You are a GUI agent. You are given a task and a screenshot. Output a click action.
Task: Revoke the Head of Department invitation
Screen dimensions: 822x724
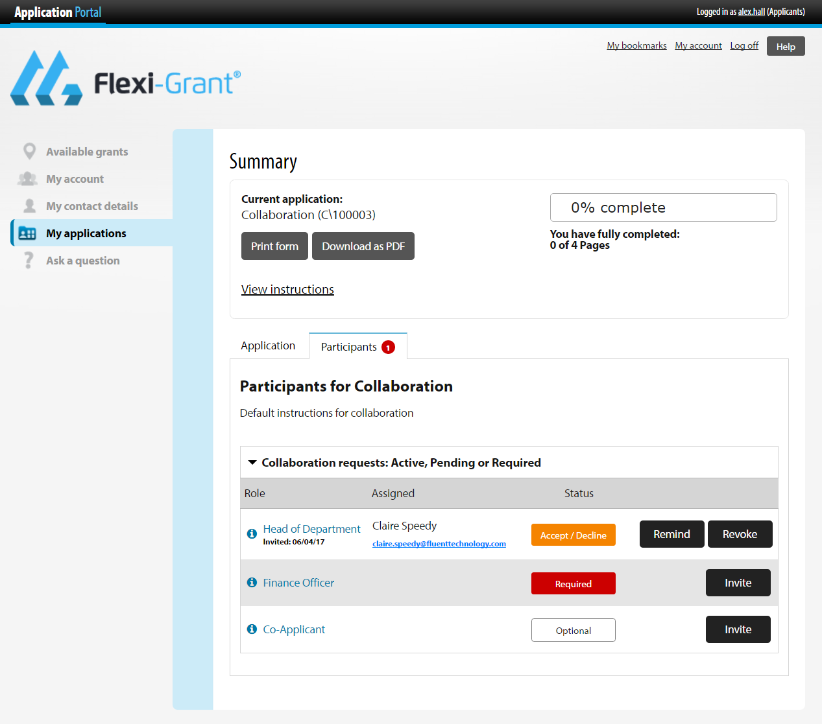pos(740,533)
